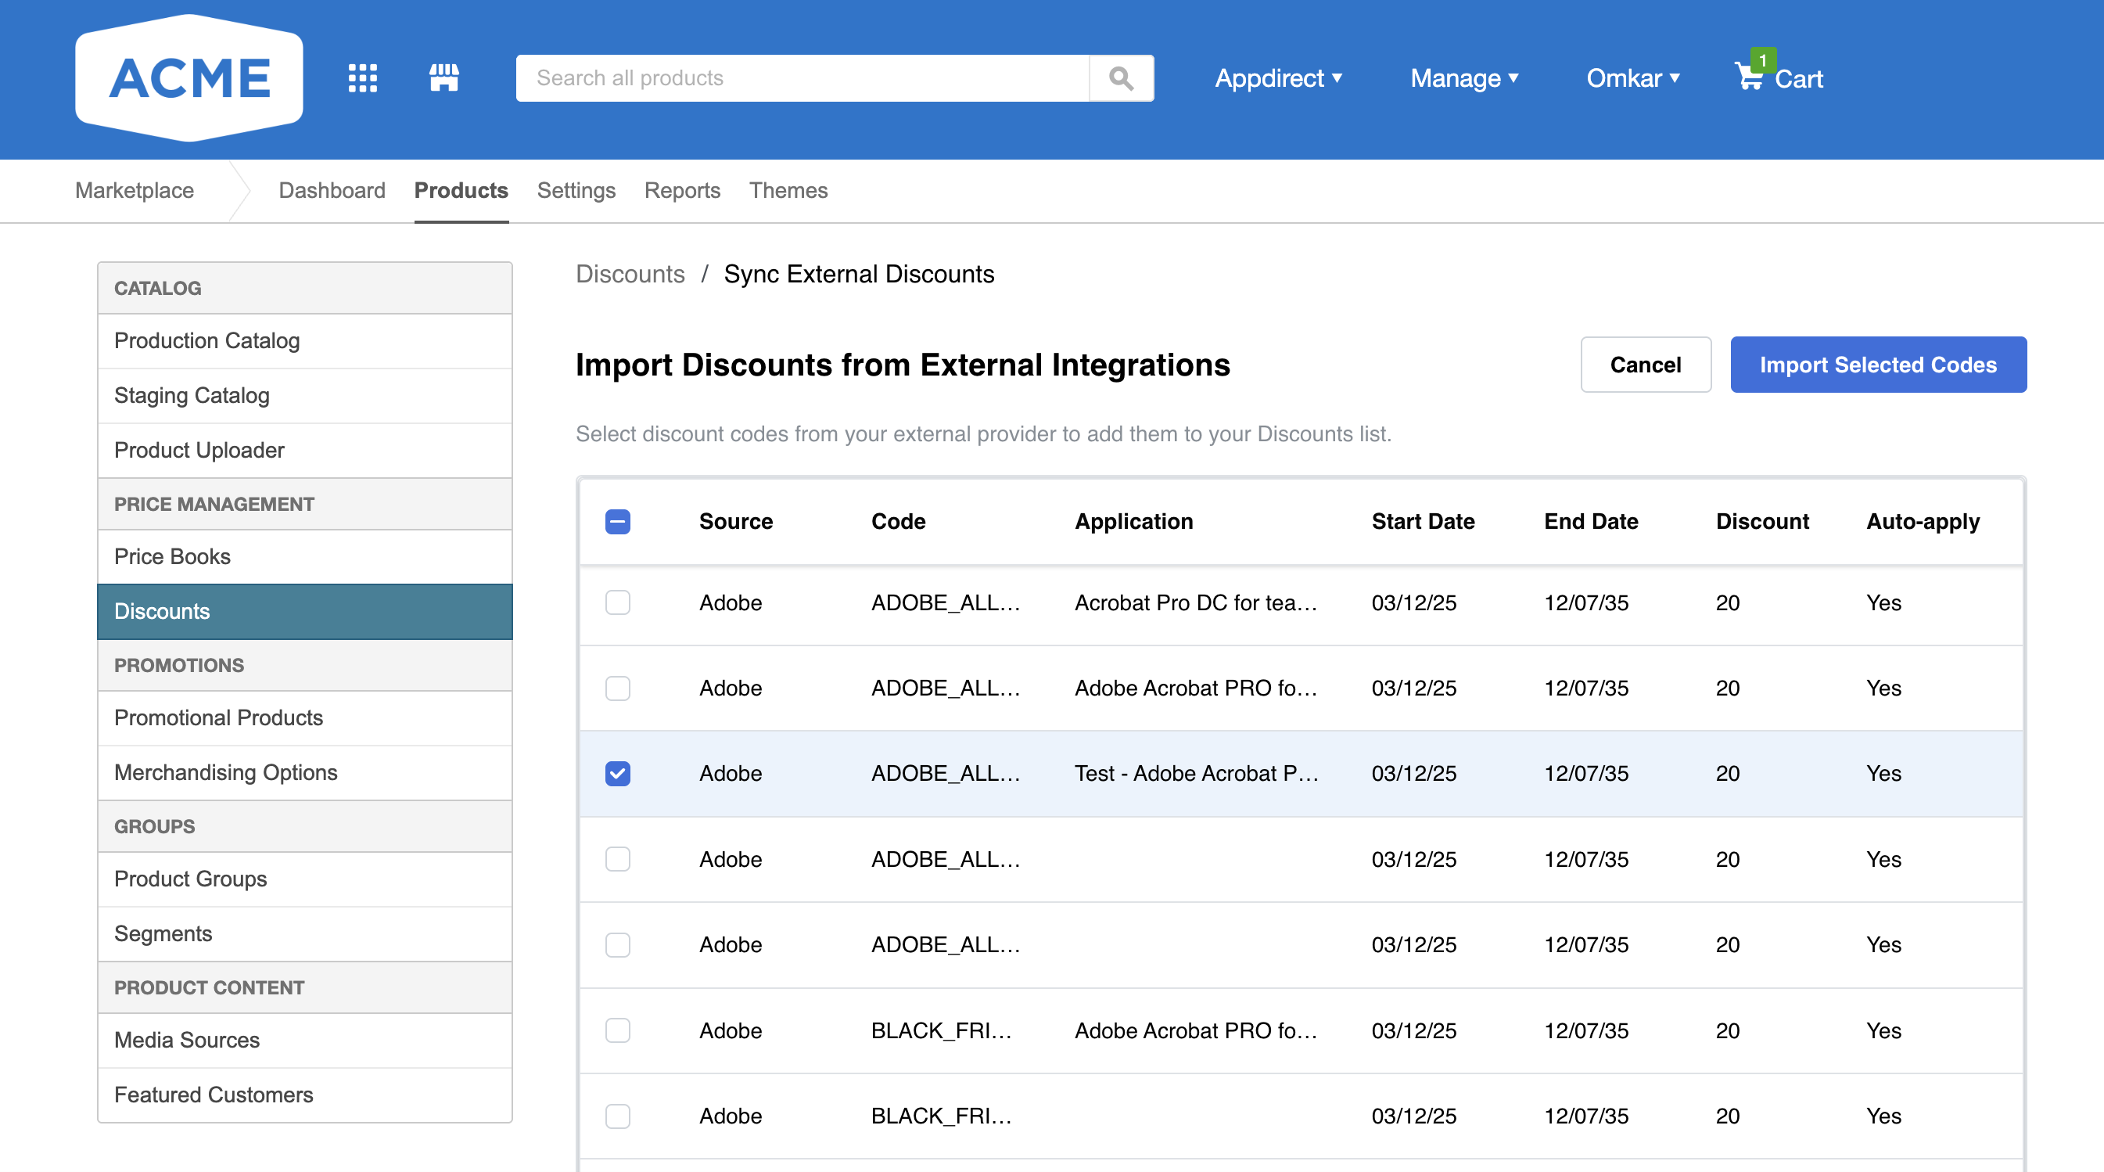This screenshot has width=2104, height=1172.
Task: Go to Discounts breadcrumb link
Action: coord(630,275)
